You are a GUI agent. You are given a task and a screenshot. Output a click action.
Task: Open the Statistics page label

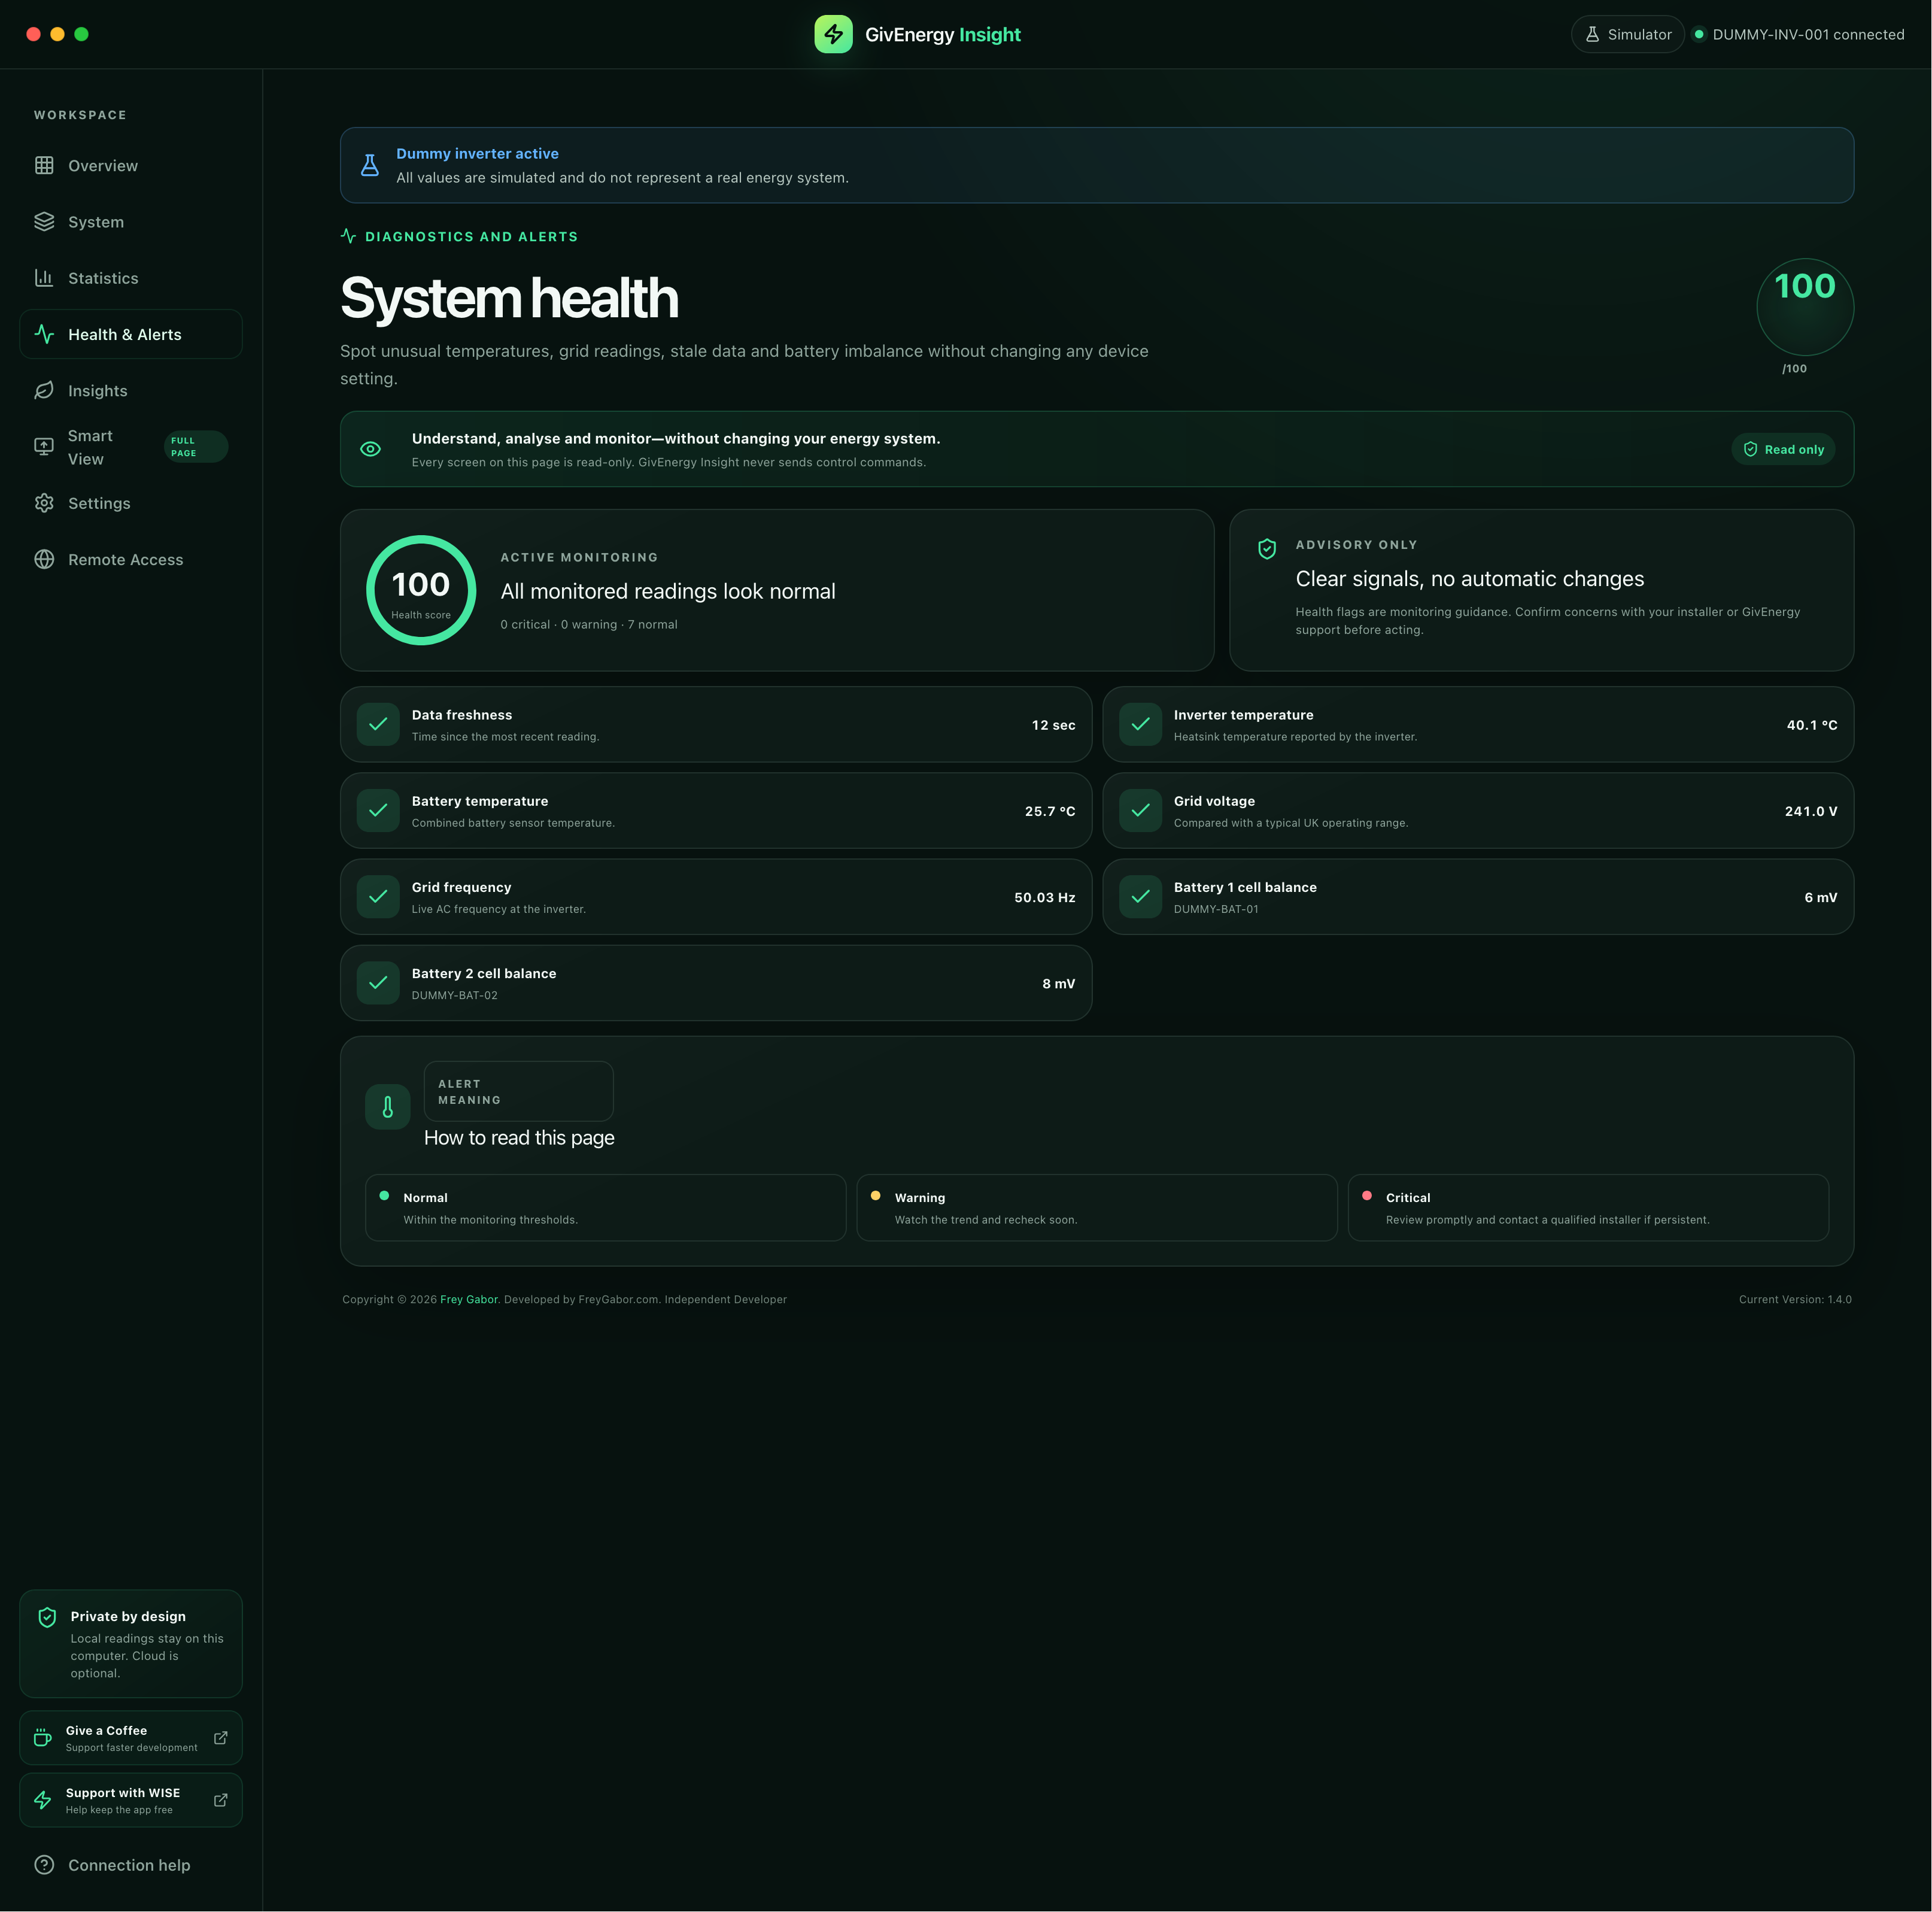103,278
